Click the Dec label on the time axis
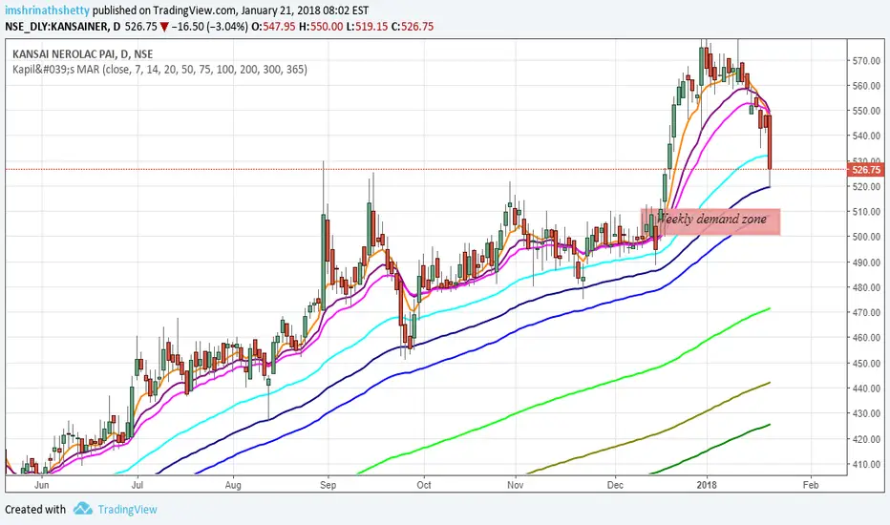This screenshot has height=525, width=890. tap(615, 485)
